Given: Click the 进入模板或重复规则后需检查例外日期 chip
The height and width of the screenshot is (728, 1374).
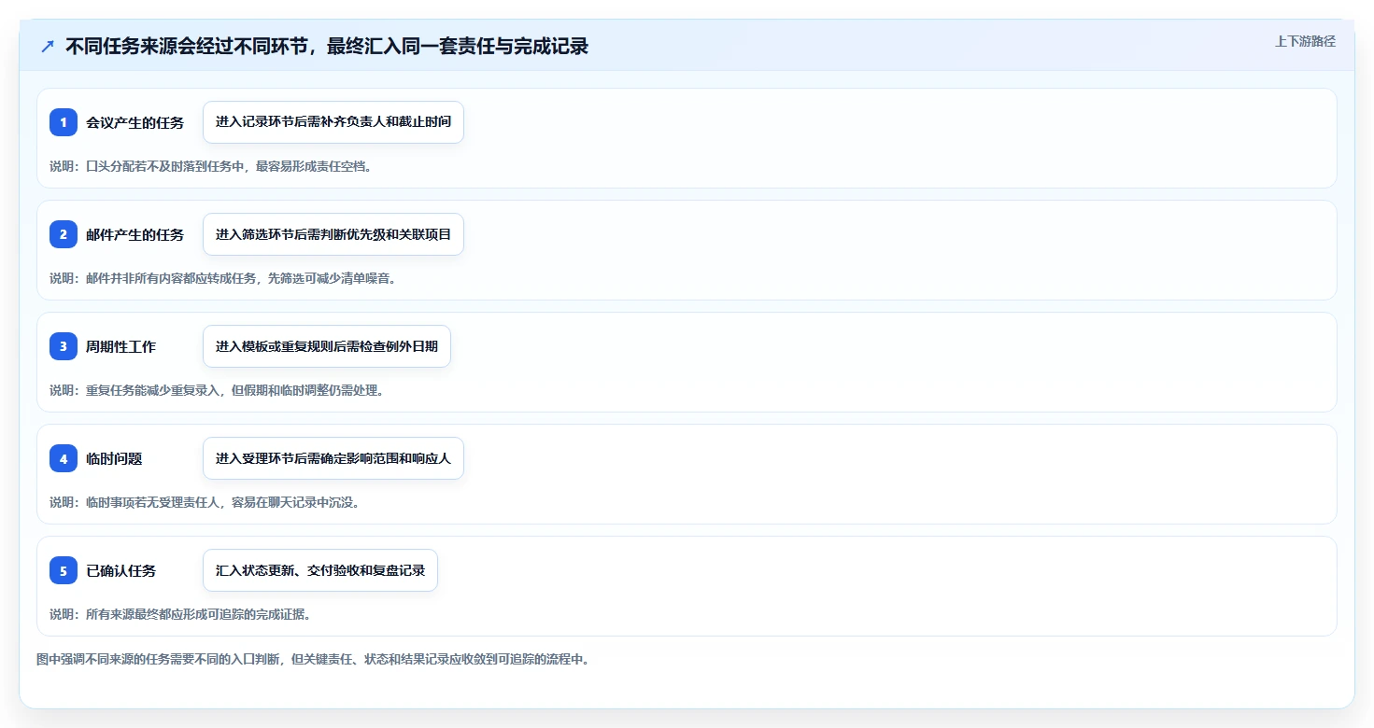Looking at the screenshot, I should tap(327, 346).
